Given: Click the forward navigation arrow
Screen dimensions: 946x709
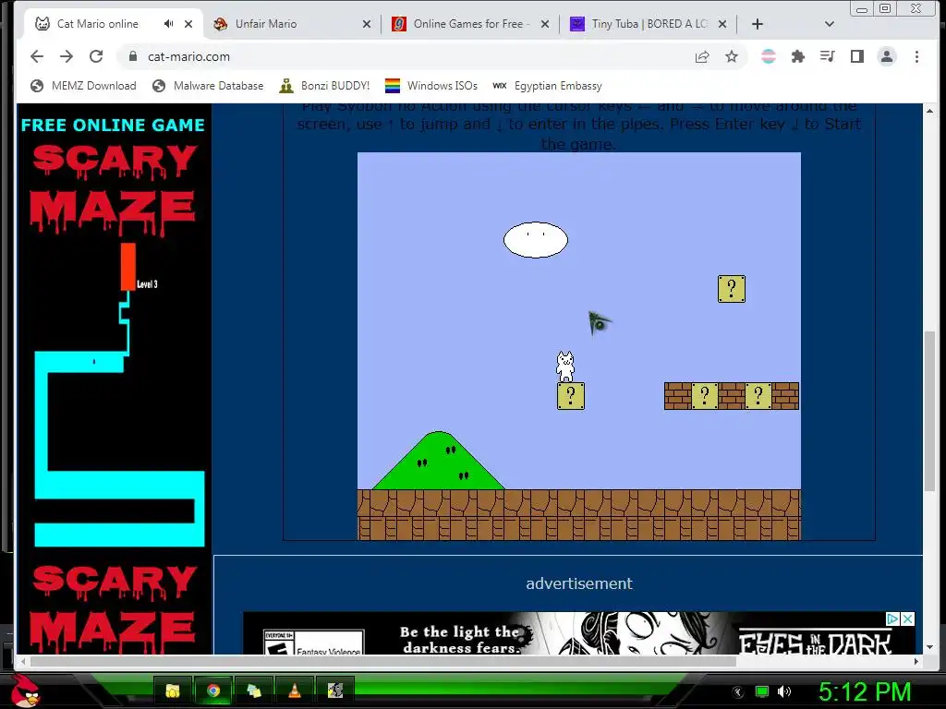Looking at the screenshot, I should tap(67, 56).
